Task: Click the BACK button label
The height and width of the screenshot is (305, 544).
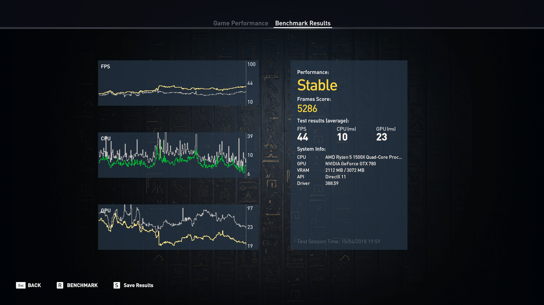Action: 34,285
